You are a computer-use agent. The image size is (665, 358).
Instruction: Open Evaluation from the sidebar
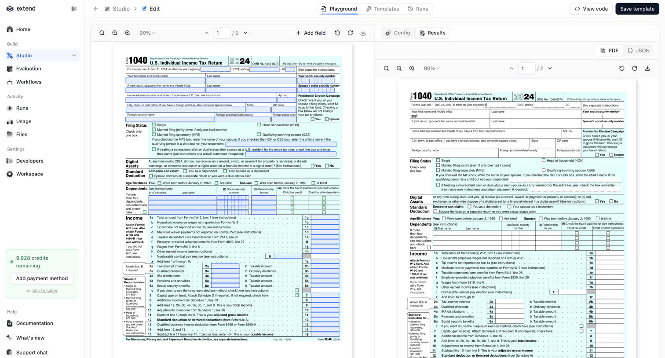point(42,69)
